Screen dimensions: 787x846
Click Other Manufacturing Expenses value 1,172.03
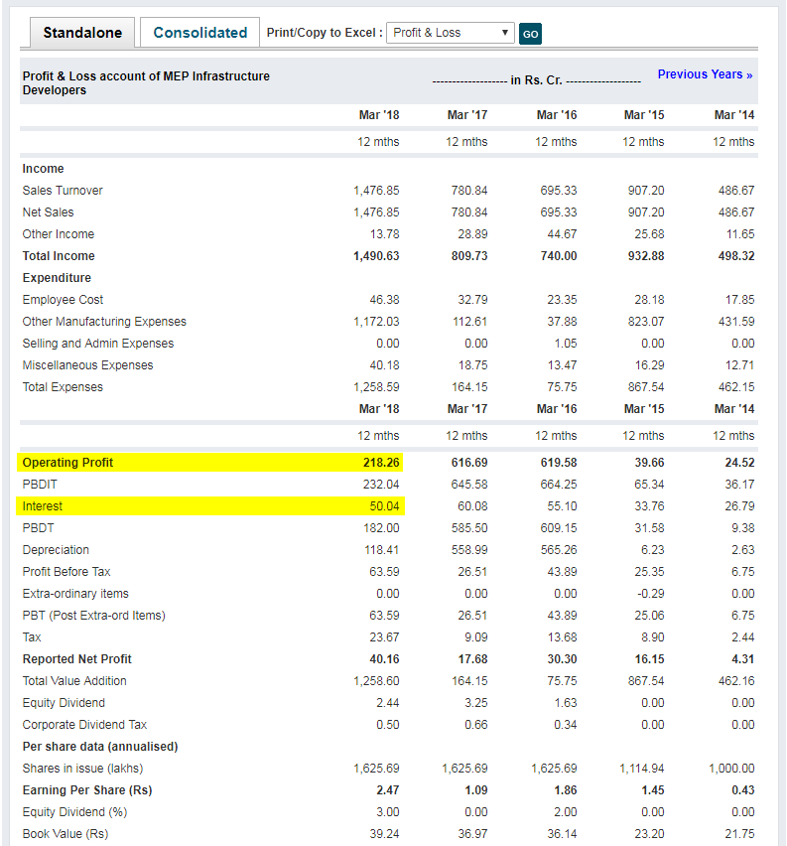376,322
